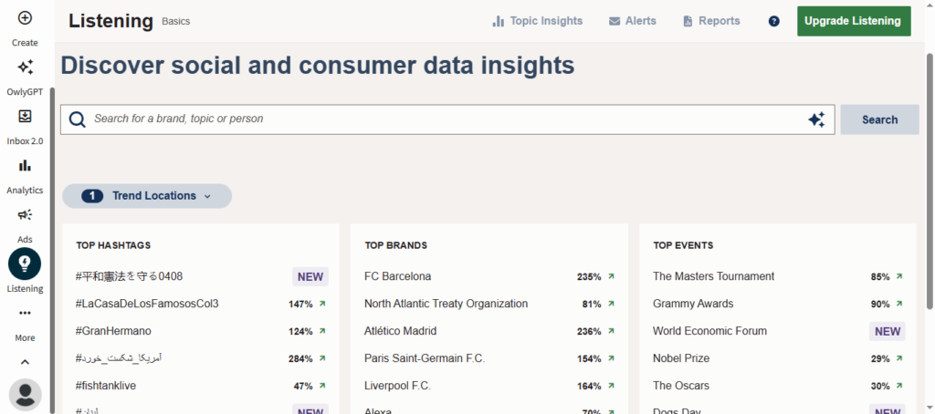Open North Atlantic Treaty Organization brand
935x414 pixels.
click(446, 304)
